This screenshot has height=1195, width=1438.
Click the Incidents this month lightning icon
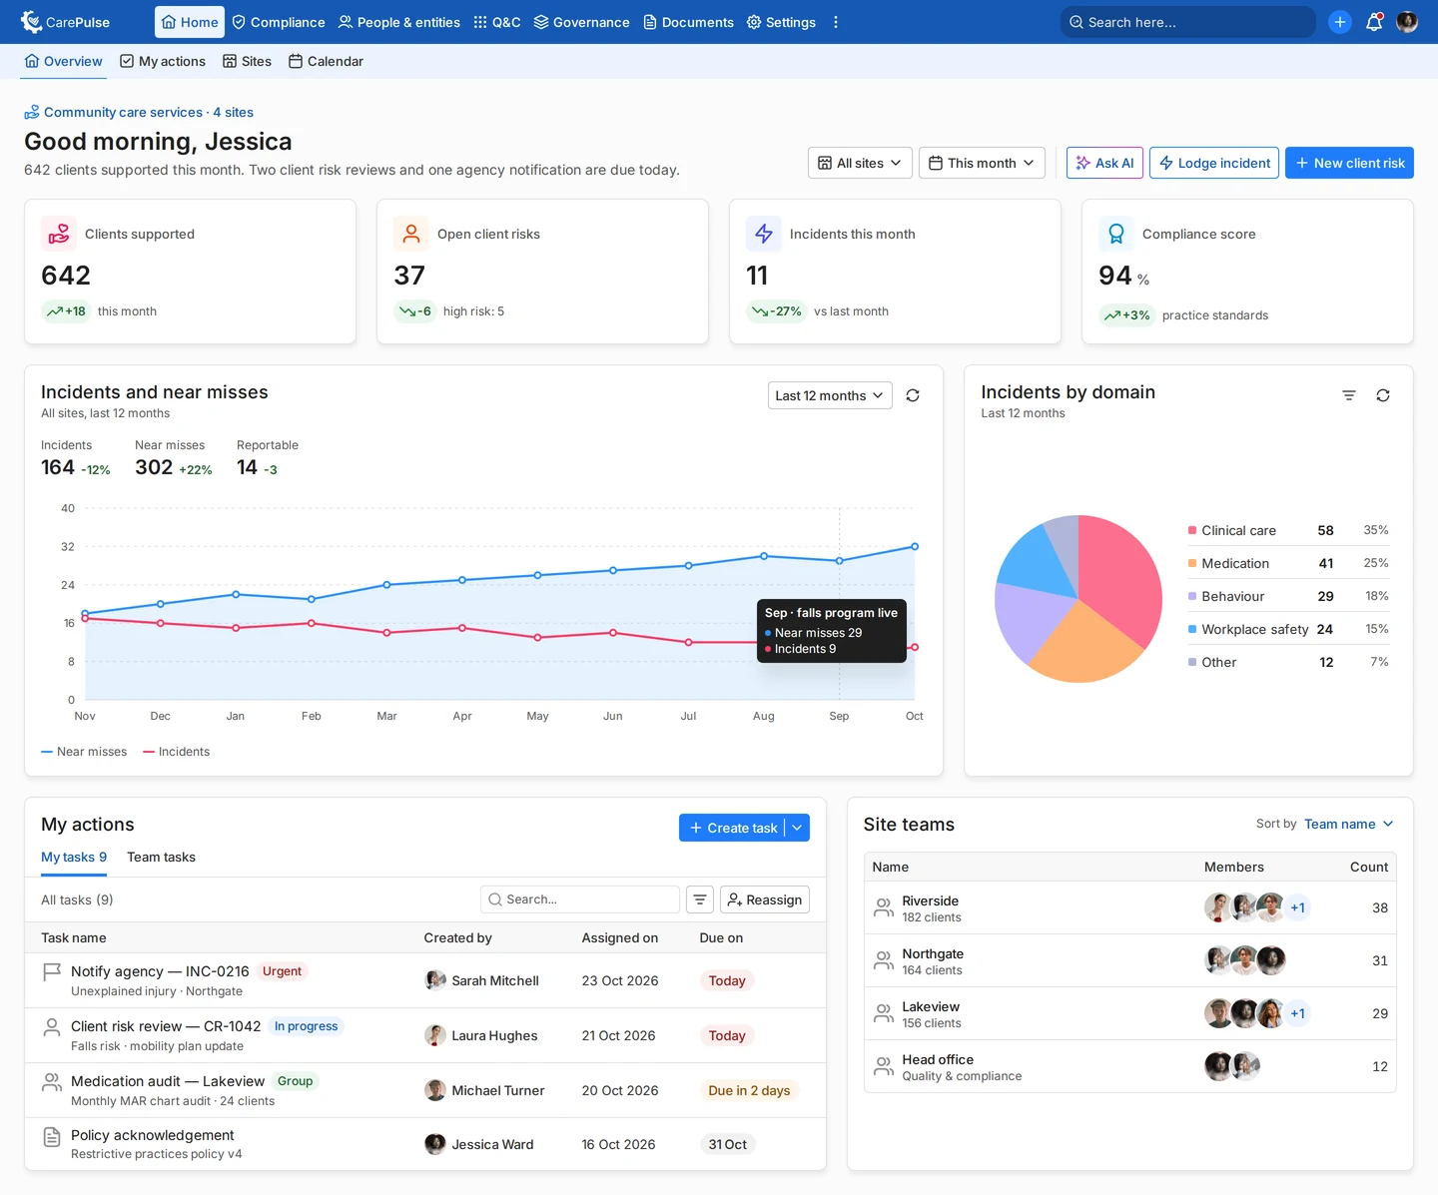(764, 234)
